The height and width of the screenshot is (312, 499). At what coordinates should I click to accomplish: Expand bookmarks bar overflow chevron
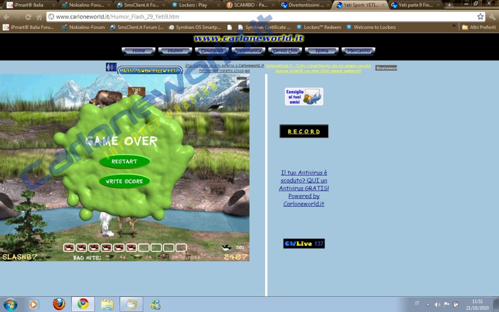454,26
